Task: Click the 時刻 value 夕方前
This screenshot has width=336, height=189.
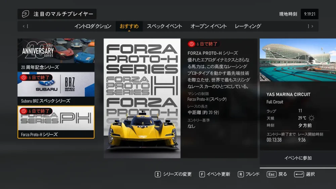Action: click(x=305, y=126)
